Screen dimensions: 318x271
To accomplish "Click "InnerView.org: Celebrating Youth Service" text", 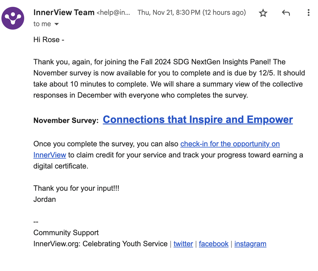I will click(100, 244).
